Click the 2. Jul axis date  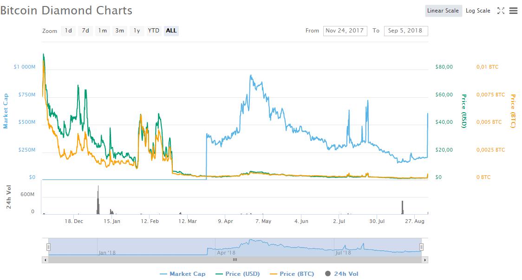point(339,221)
